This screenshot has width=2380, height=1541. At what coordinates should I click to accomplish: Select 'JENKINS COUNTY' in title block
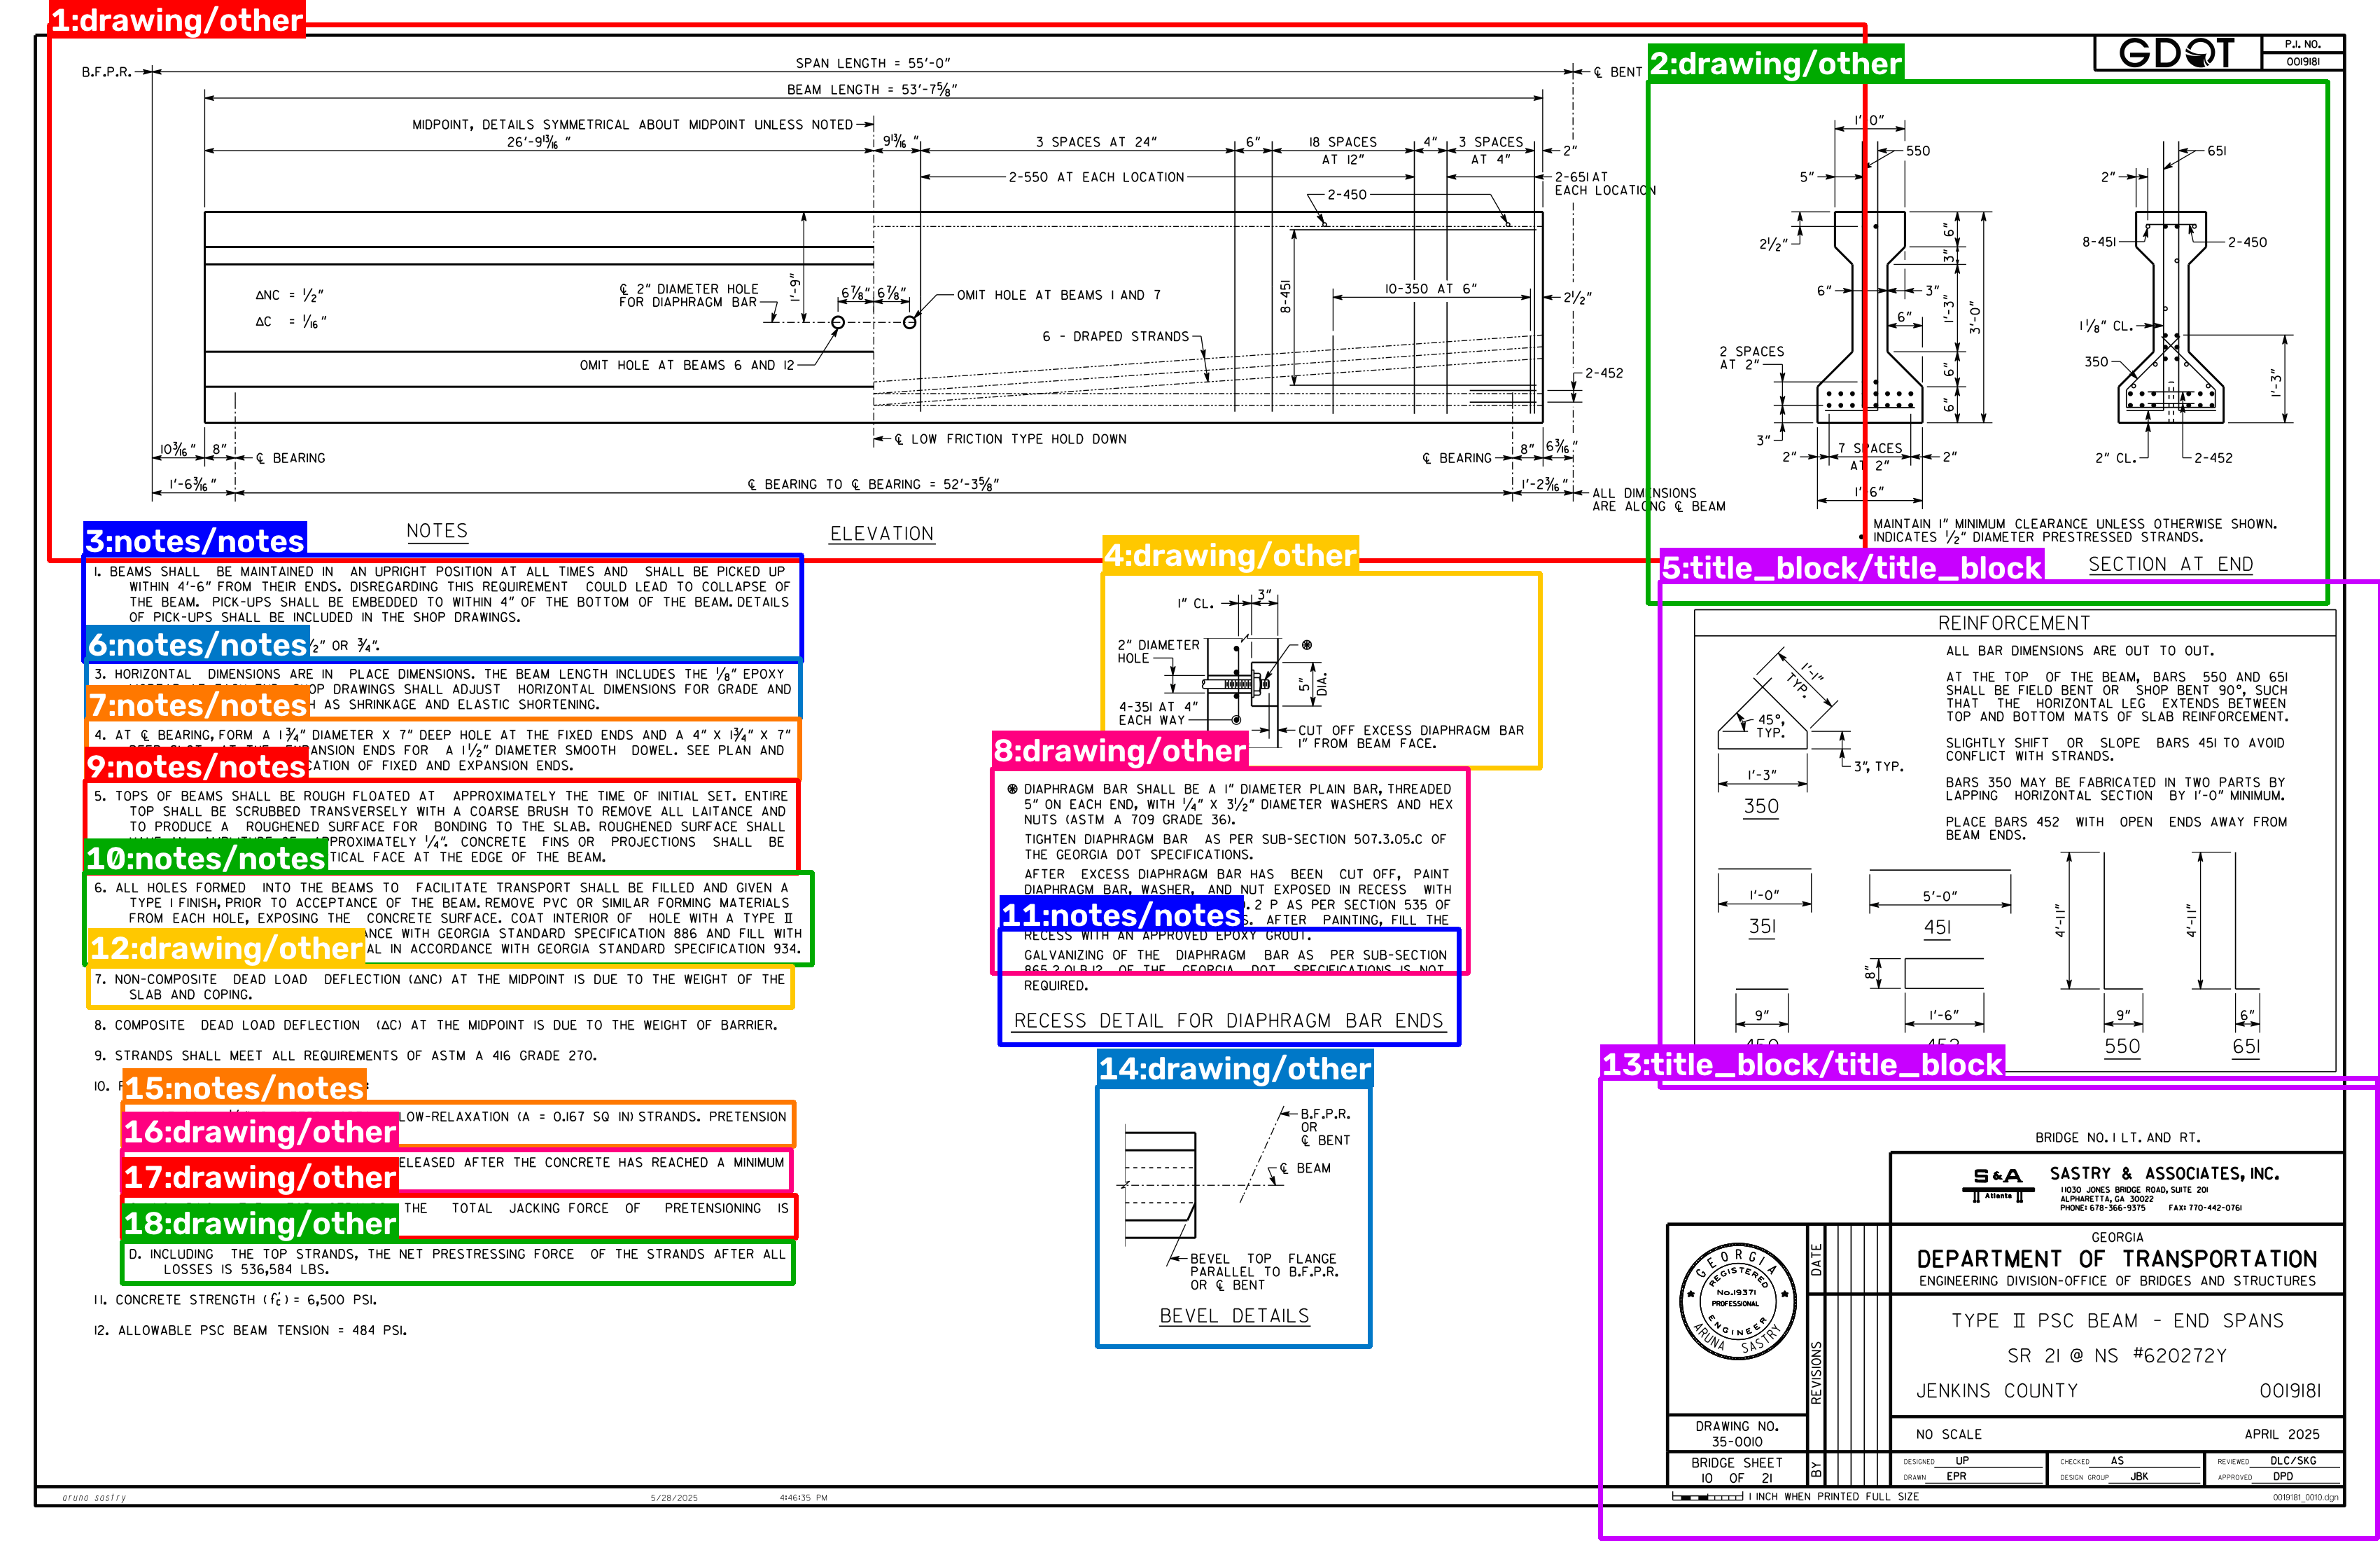click(1996, 1391)
